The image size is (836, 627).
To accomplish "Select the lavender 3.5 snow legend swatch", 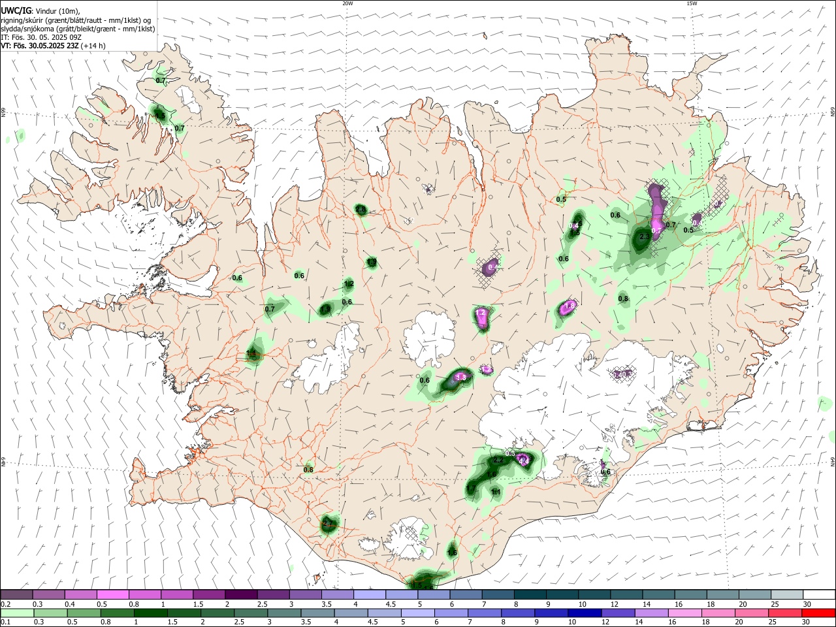I will (x=337, y=594).
